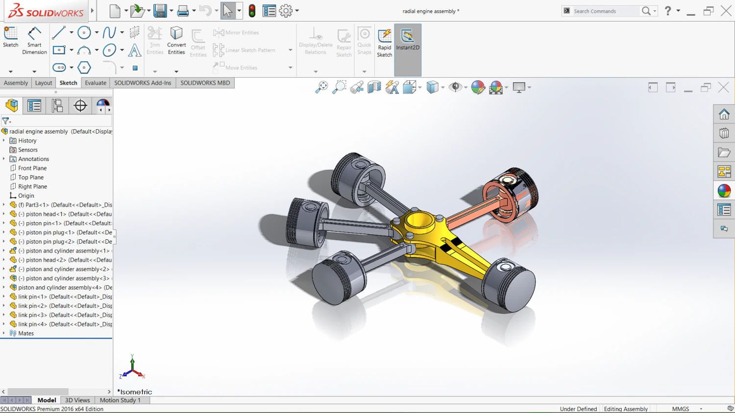Click MMGS unit system in status bar
Image resolution: width=735 pixels, height=413 pixels.
click(x=681, y=409)
